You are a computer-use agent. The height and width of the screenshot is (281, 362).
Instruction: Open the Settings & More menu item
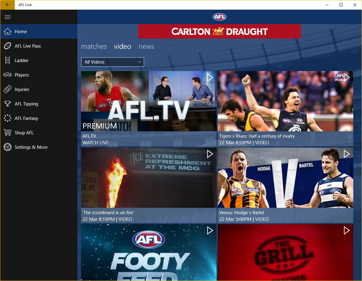(39, 147)
